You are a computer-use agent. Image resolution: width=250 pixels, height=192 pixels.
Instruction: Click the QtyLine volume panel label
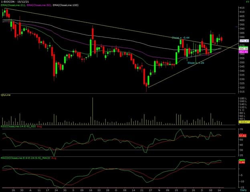coord(6,95)
